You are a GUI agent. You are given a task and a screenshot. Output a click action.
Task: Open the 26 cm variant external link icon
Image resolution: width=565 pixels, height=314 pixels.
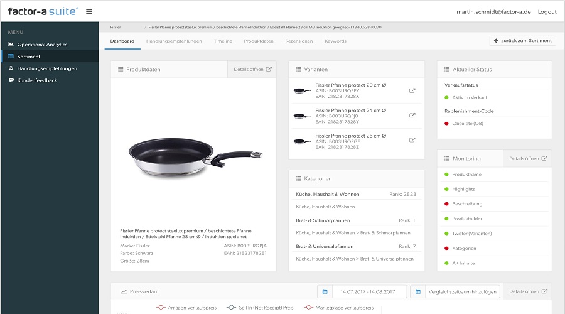412,140
